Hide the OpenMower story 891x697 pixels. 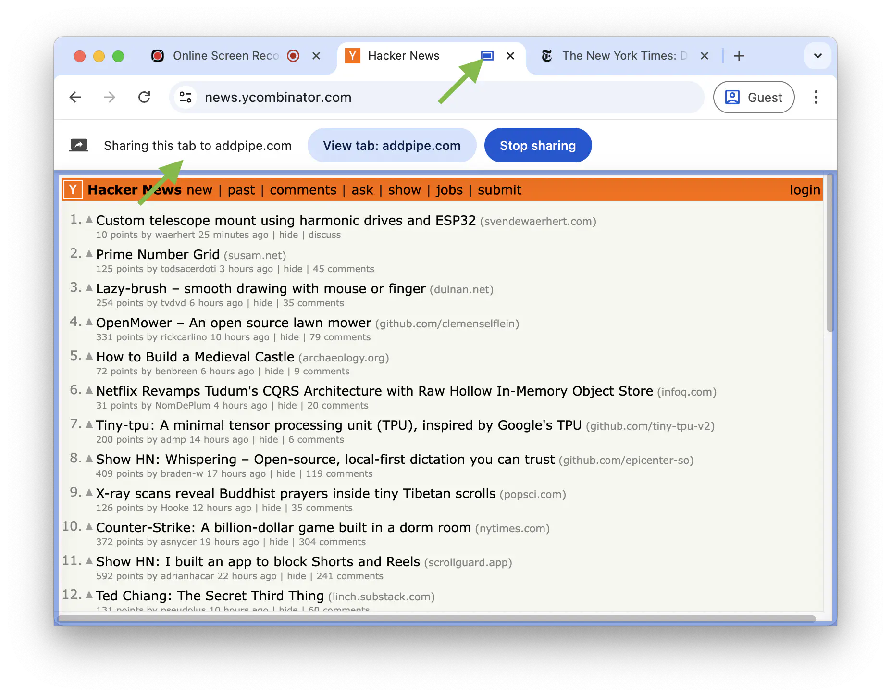(289, 337)
